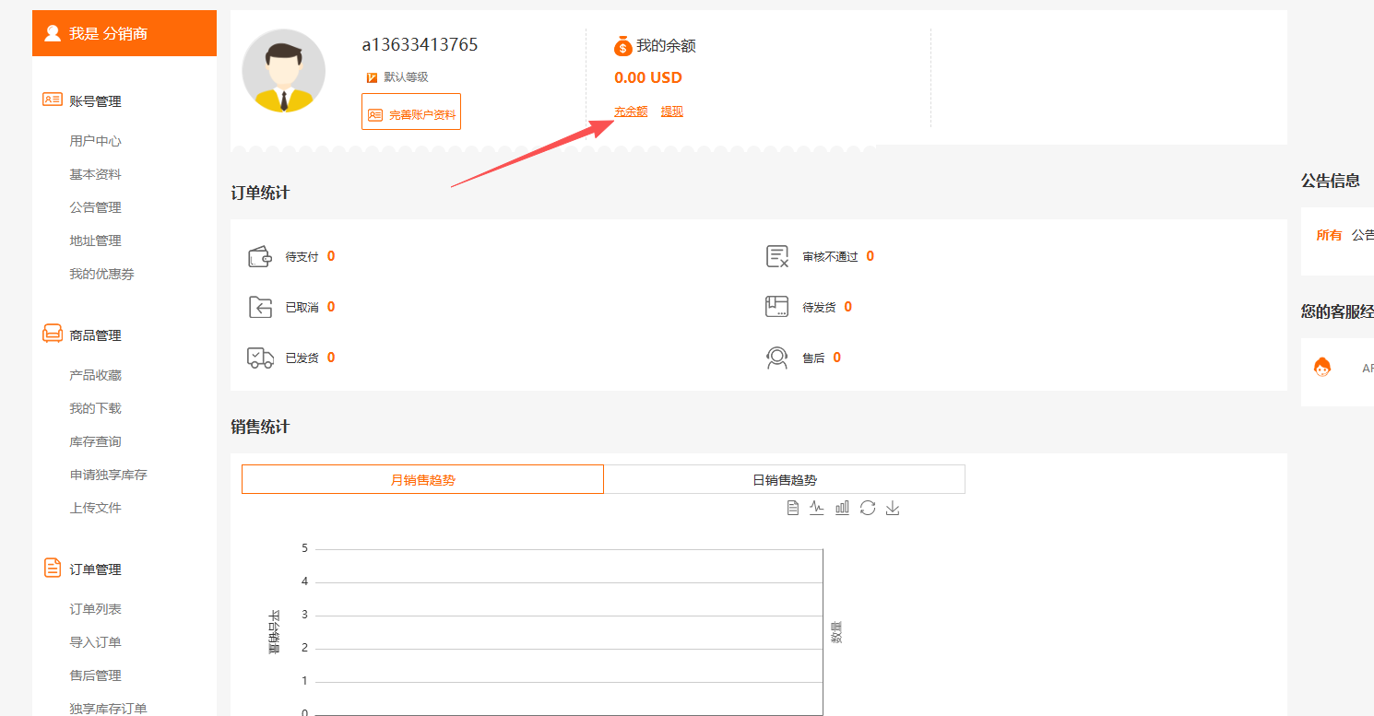Click the 审核不通过 document icon
The height and width of the screenshot is (716, 1374).
point(777,256)
